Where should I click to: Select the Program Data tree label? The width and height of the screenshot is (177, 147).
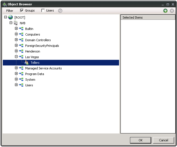tap(34, 74)
